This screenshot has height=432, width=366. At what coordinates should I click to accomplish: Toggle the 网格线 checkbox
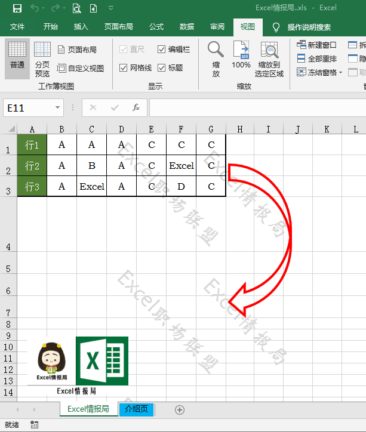click(x=123, y=67)
